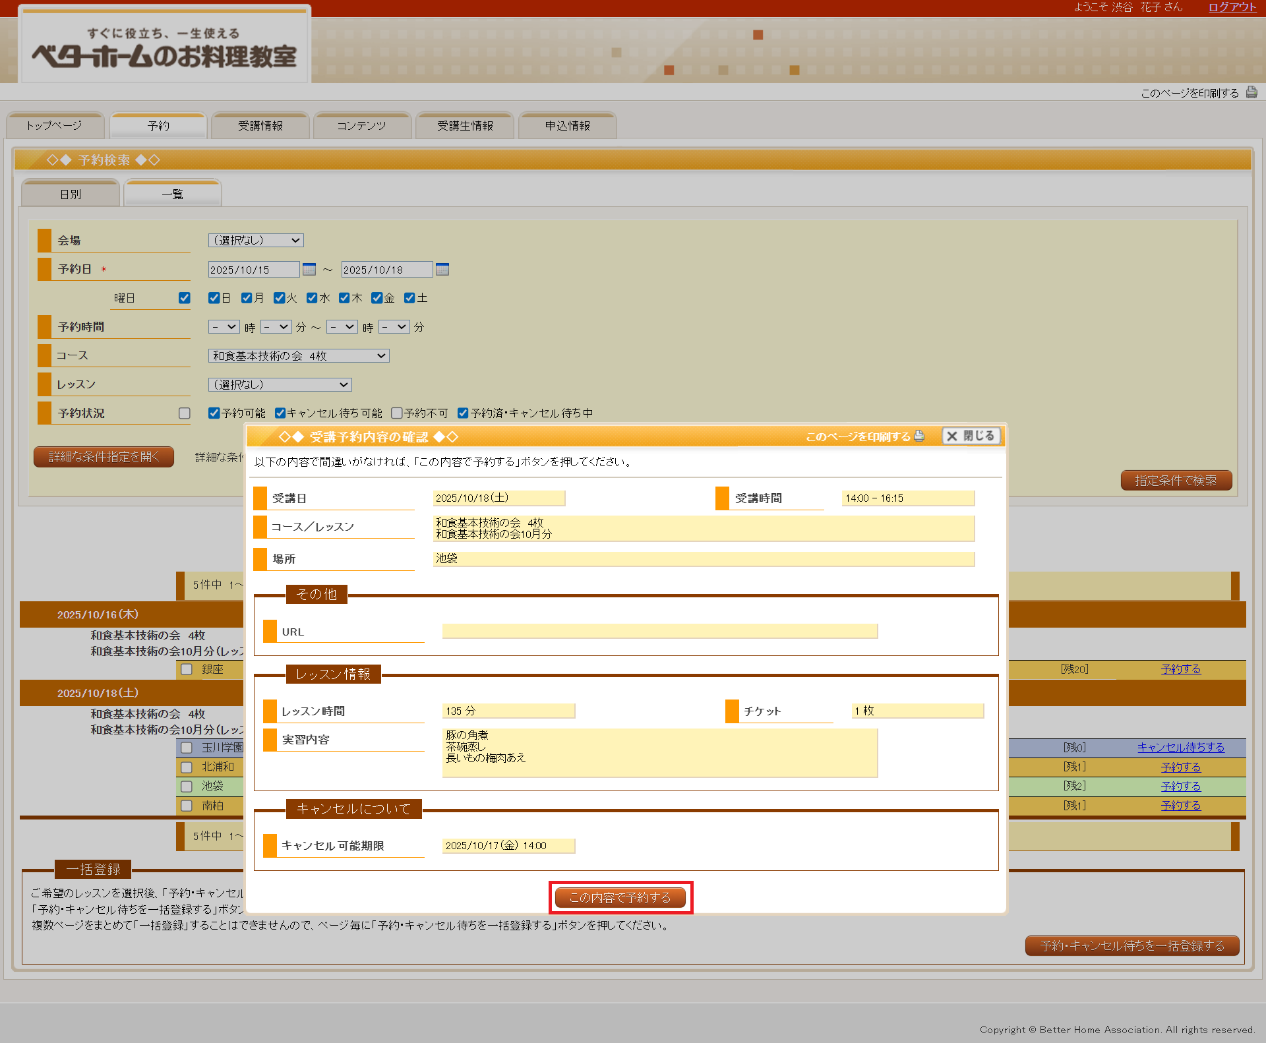The width and height of the screenshot is (1266, 1043).
Task: Click into the start date input field
Action: coord(253,270)
